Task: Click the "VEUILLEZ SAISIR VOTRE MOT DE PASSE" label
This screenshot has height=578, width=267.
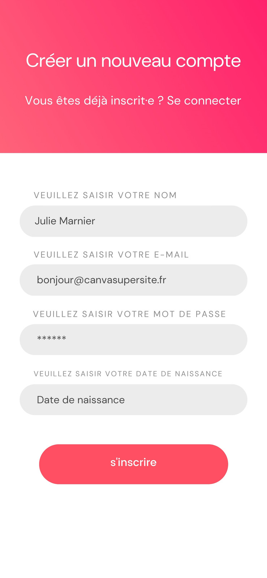Action: [x=129, y=314]
